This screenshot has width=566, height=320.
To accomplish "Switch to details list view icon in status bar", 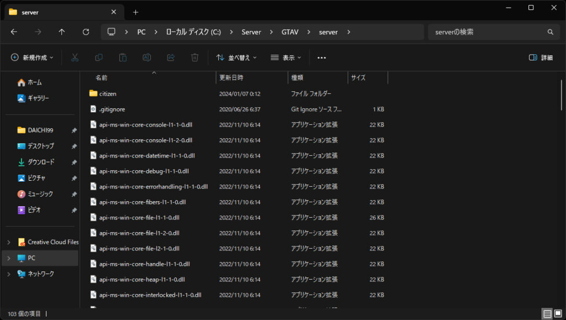I will [547, 313].
